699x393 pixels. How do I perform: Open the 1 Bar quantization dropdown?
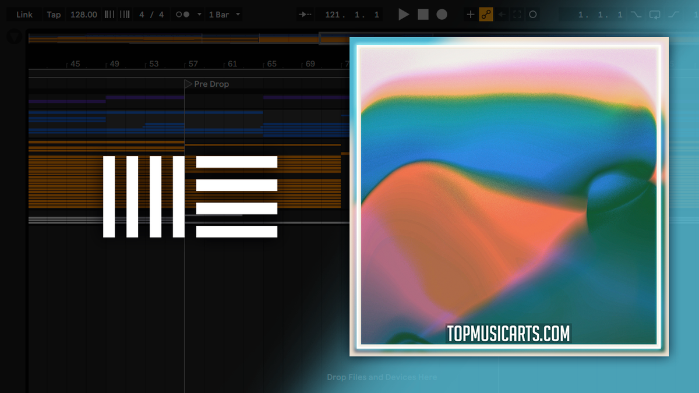pos(224,15)
